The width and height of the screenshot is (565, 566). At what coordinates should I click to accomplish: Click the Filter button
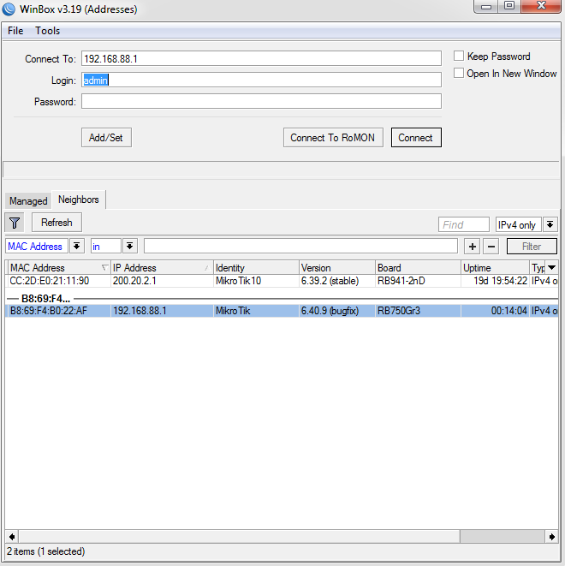point(532,247)
